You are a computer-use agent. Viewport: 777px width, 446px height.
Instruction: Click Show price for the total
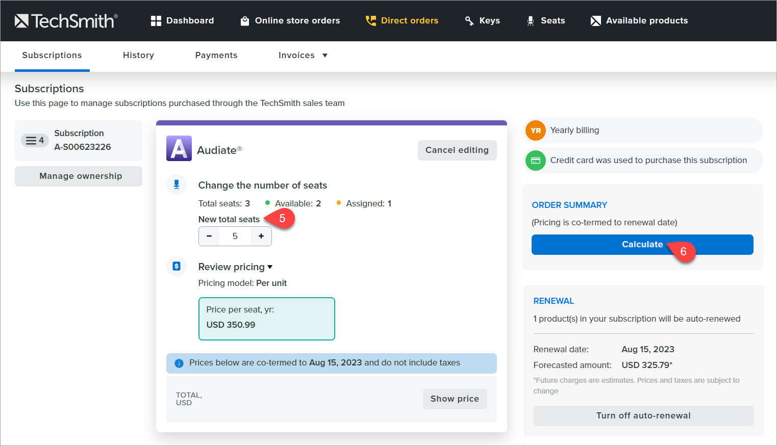[x=455, y=399]
